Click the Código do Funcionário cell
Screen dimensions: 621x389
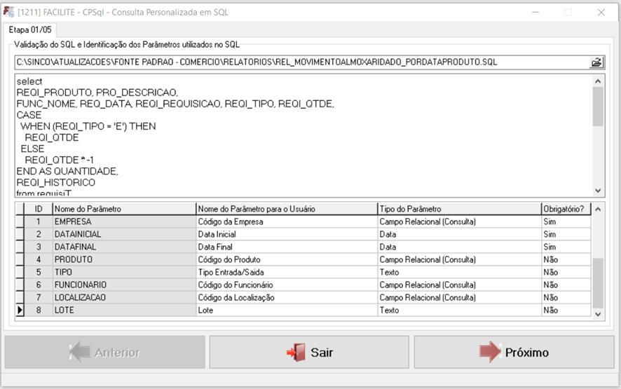click(287, 285)
